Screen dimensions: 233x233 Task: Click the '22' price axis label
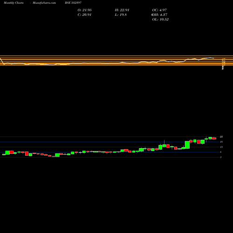pyautogui.click(x=221, y=137)
